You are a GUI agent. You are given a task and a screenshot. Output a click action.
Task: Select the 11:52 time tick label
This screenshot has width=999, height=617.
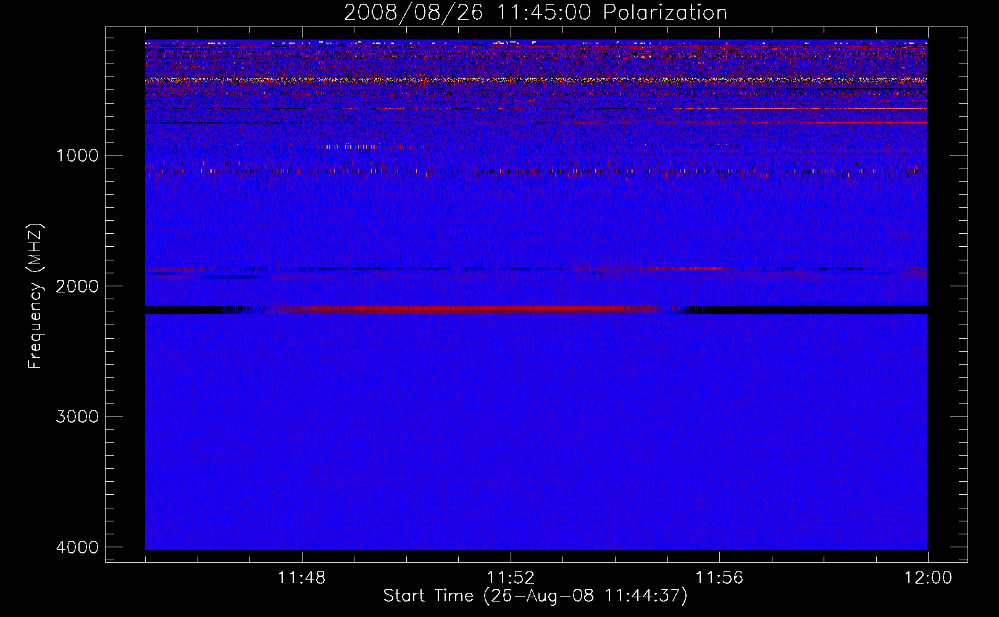coord(511,578)
